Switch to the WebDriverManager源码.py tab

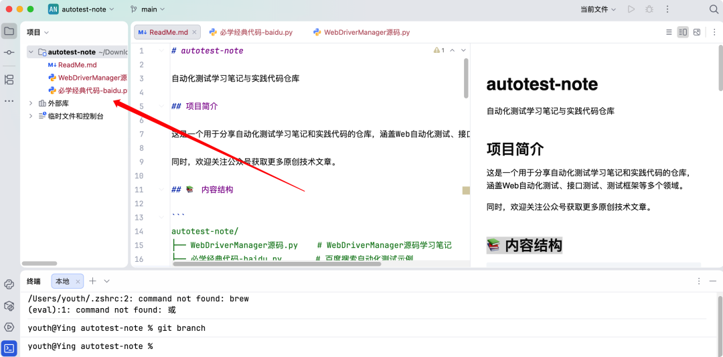361,32
